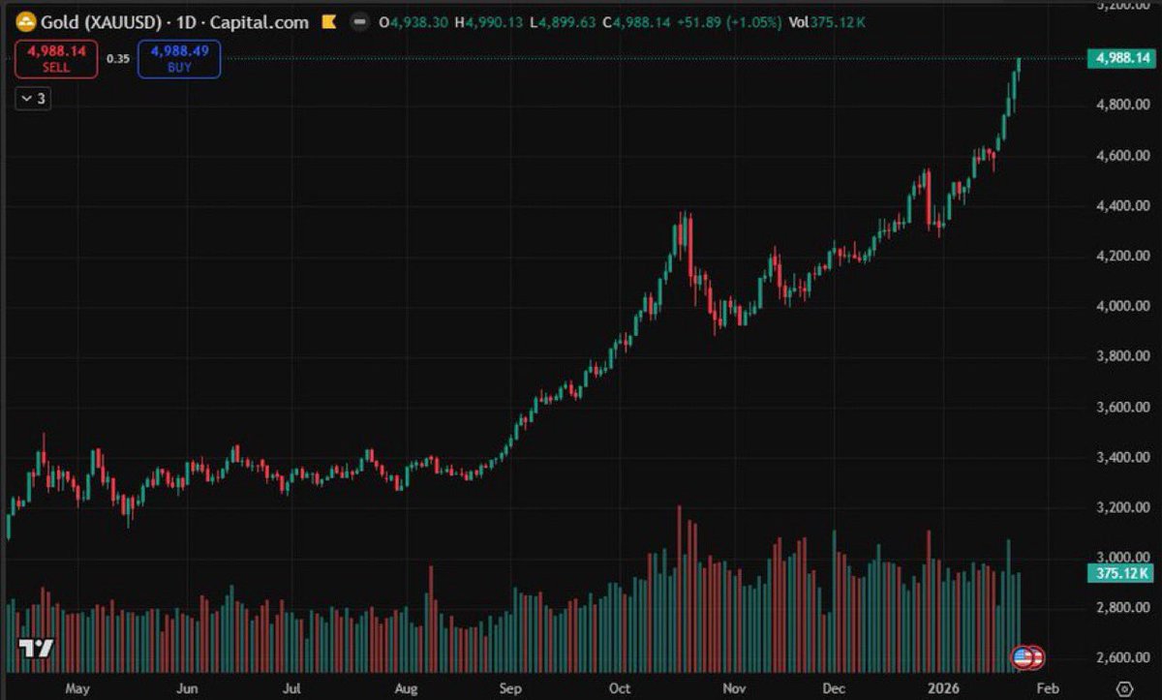
Task: Collapse the indicator legend showing 3
Action: coord(34,99)
